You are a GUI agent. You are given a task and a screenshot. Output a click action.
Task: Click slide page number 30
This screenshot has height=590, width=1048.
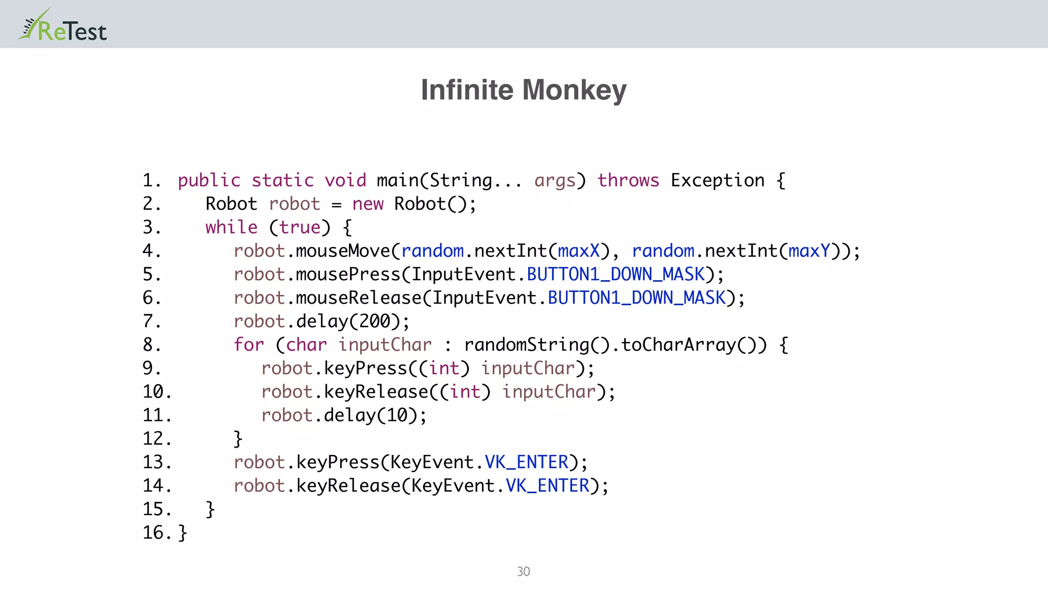point(523,572)
